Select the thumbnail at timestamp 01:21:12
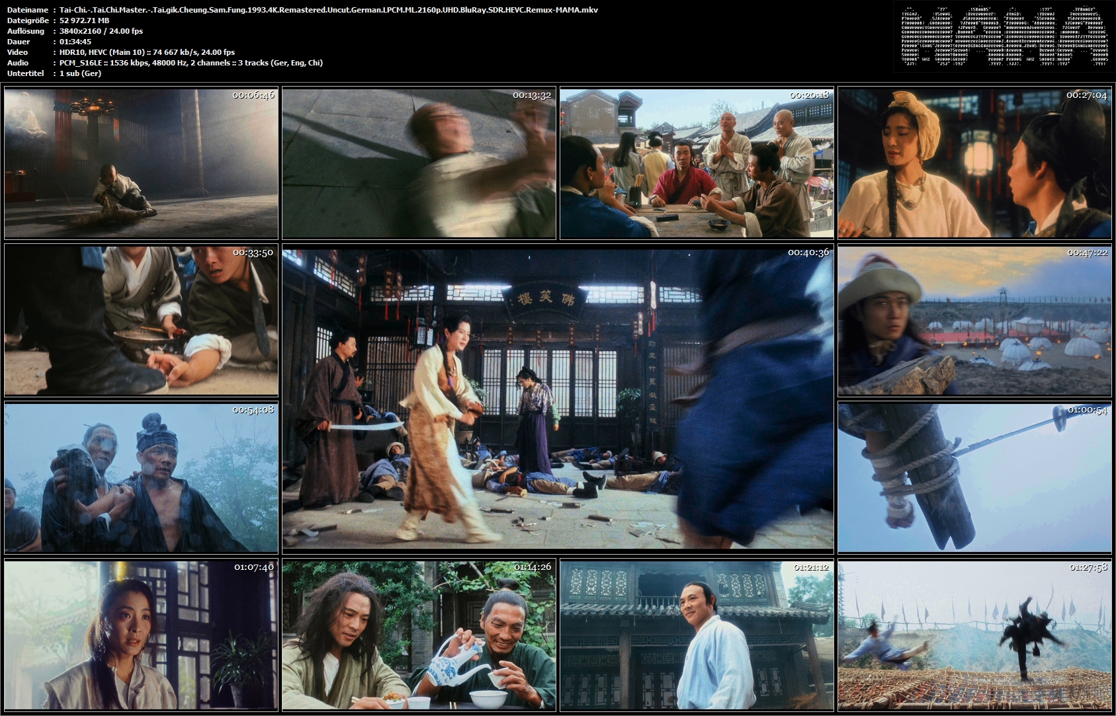The width and height of the screenshot is (1116, 716). 697,635
